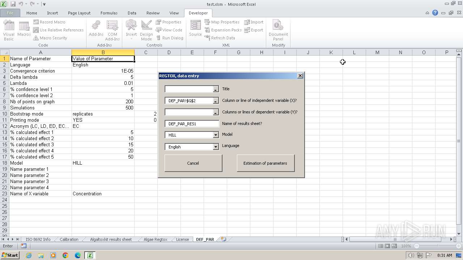Insert a new worksheet tab
Viewport: 463px width, 260px height.
pos(224,239)
